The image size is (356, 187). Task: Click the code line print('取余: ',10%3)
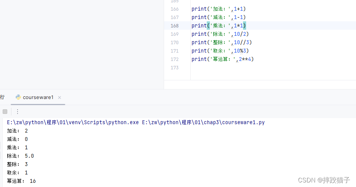[x=220, y=51]
